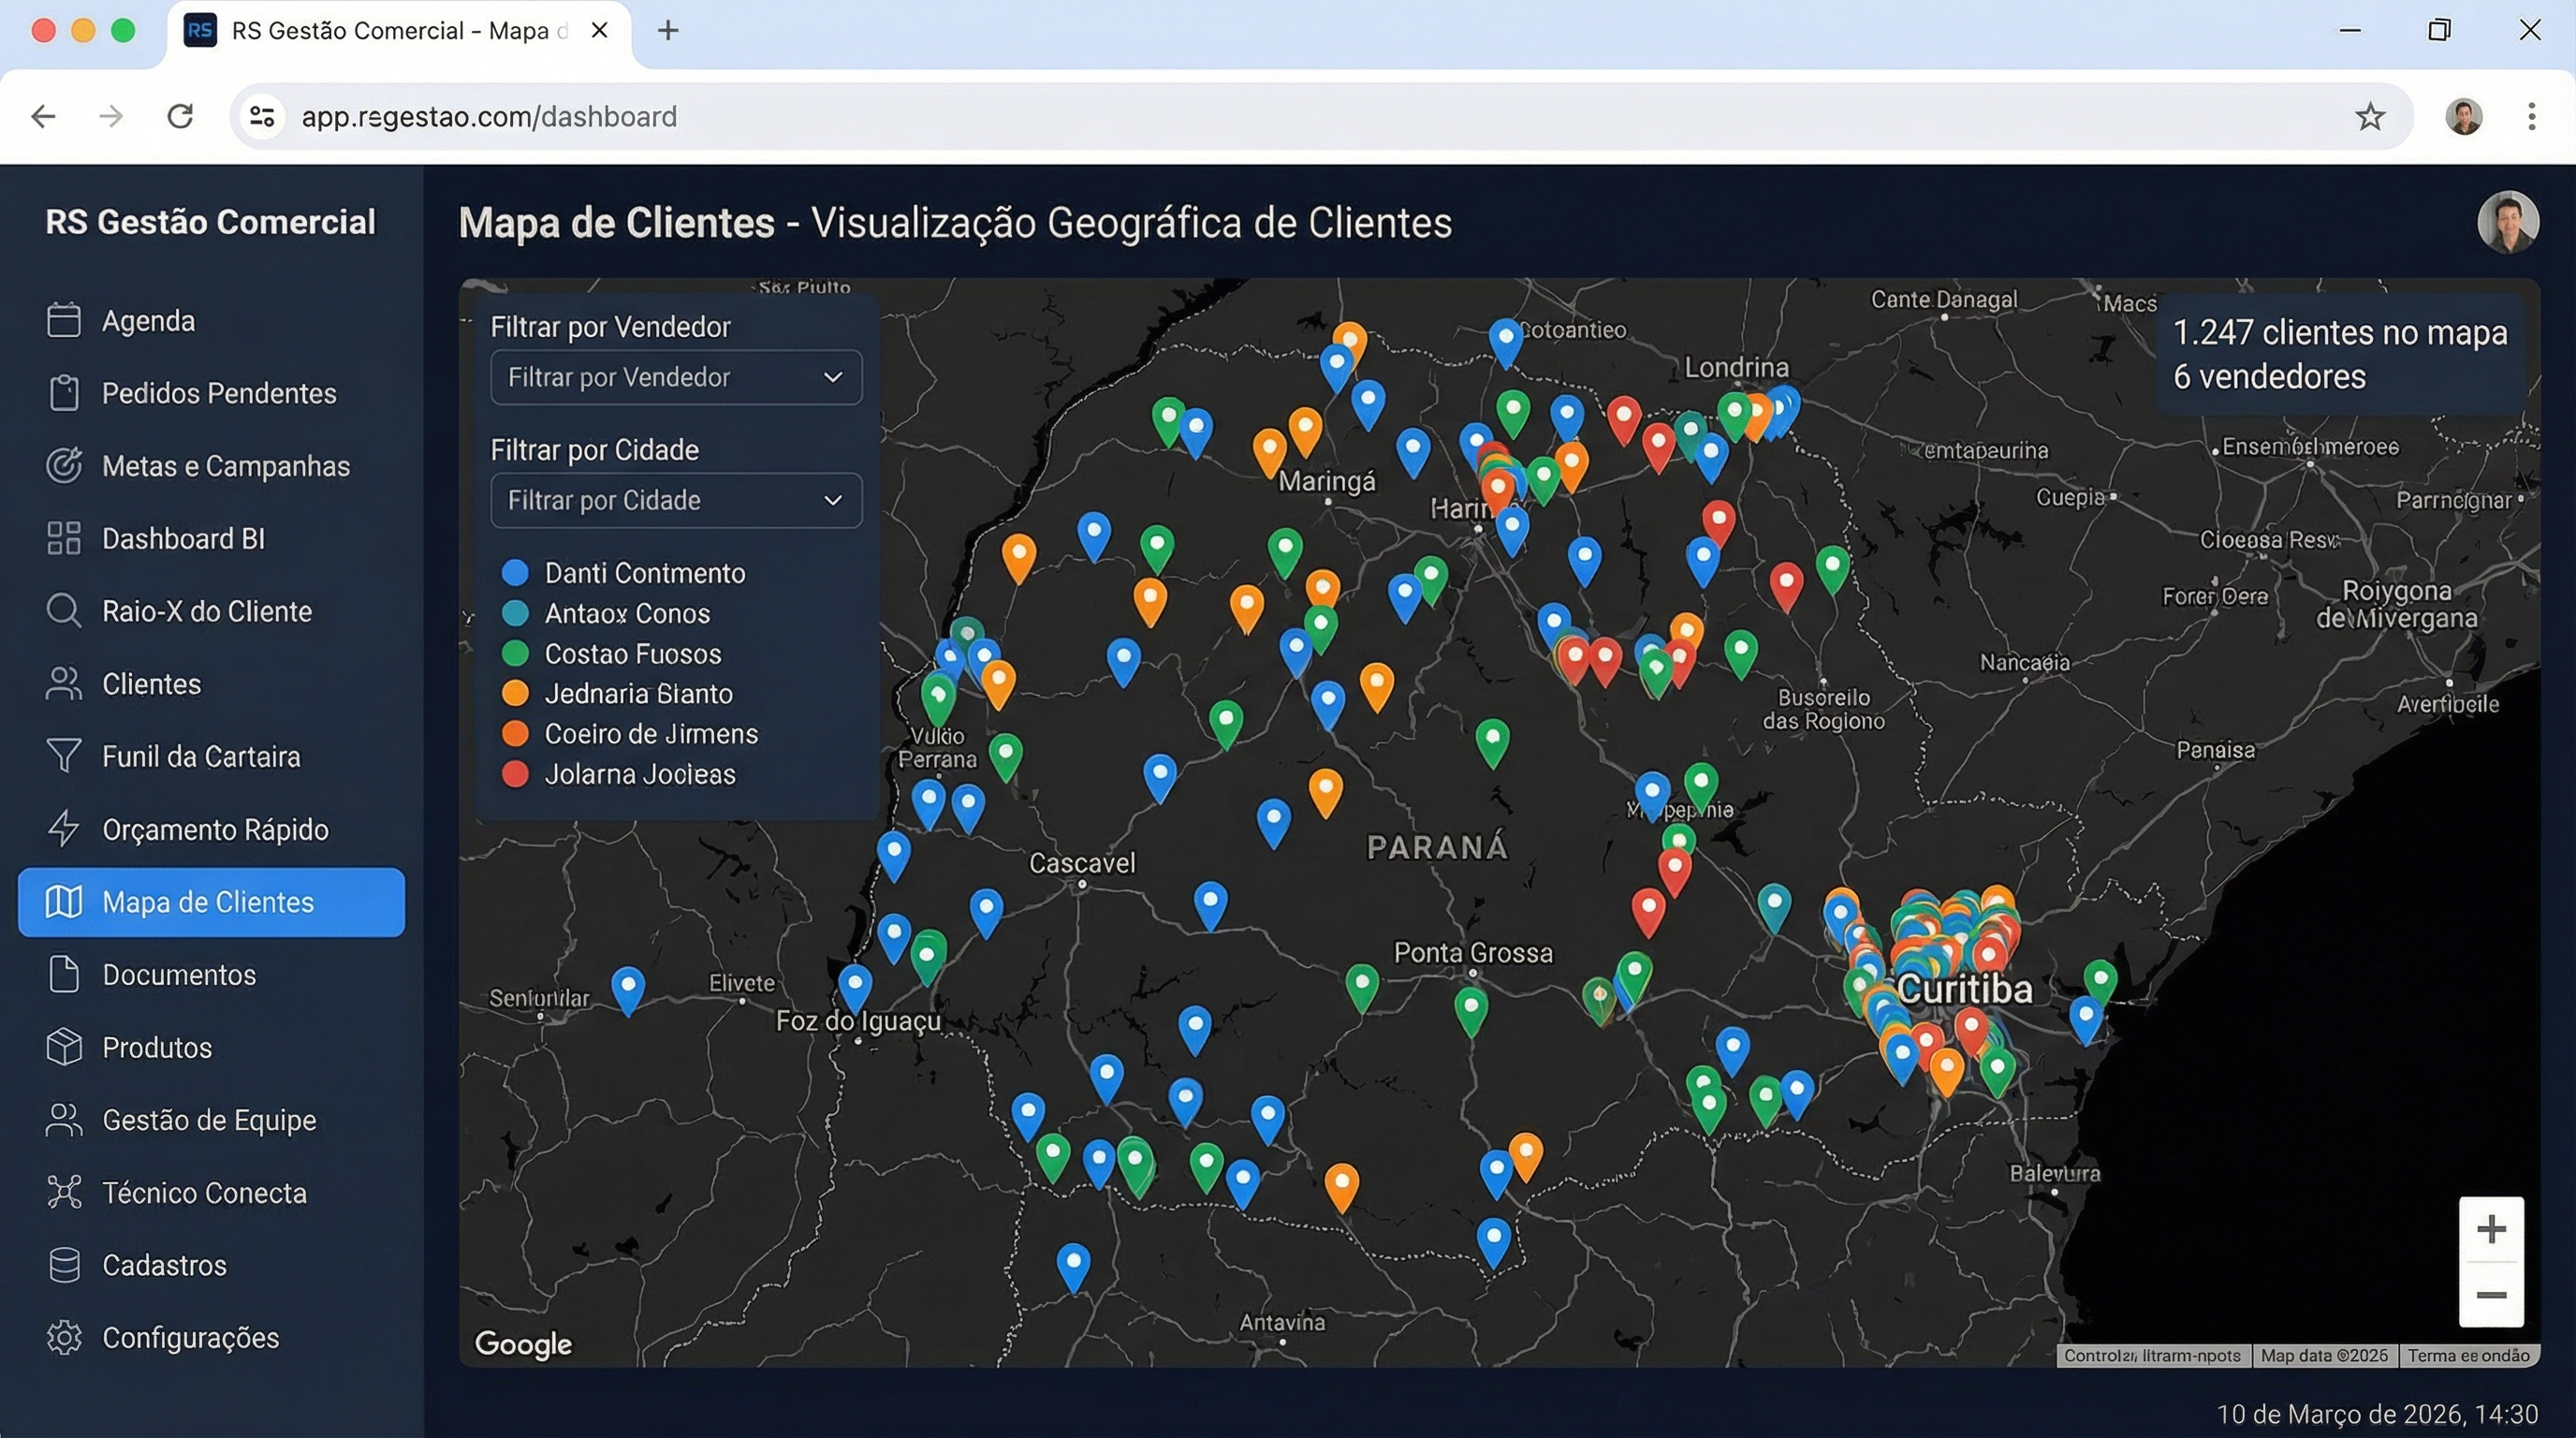Screen dimensions: 2576x1438
Task: Toggle the Jolarna Jocieas legend marker
Action: click(x=515, y=773)
